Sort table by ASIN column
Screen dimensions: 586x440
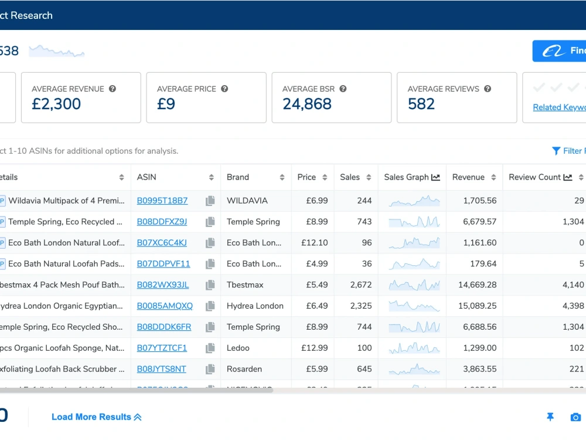point(211,177)
